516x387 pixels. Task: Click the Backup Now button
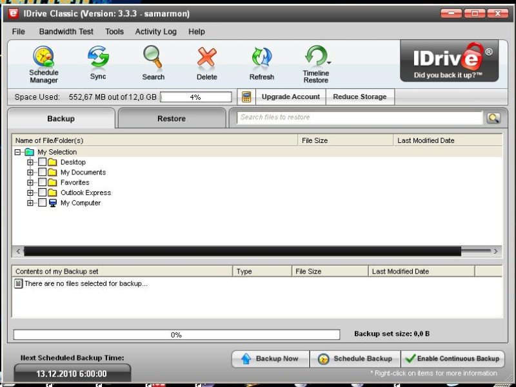[270, 359]
